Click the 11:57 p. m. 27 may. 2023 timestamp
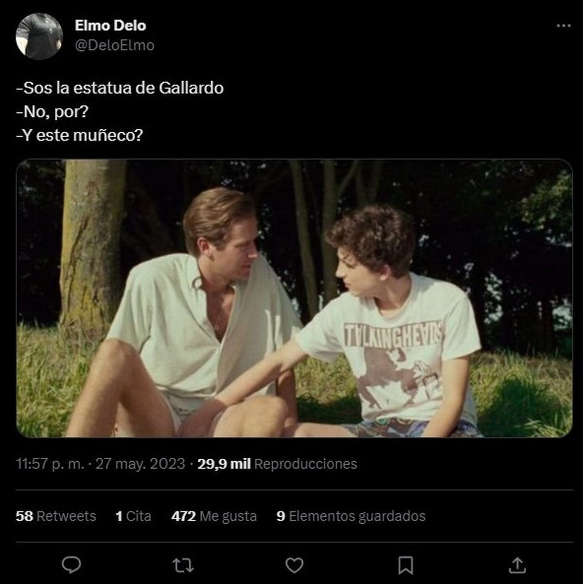This screenshot has width=583, height=584. coord(101,464)
